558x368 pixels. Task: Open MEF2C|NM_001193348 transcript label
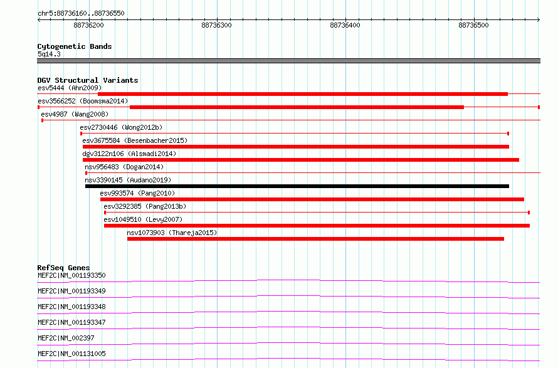coord(71,307)
